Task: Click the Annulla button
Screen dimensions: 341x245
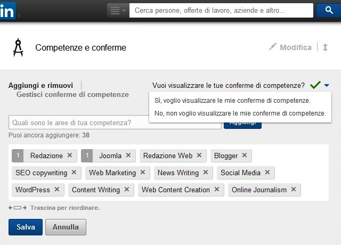Action: pyautogui.click(x=66, y=227)
